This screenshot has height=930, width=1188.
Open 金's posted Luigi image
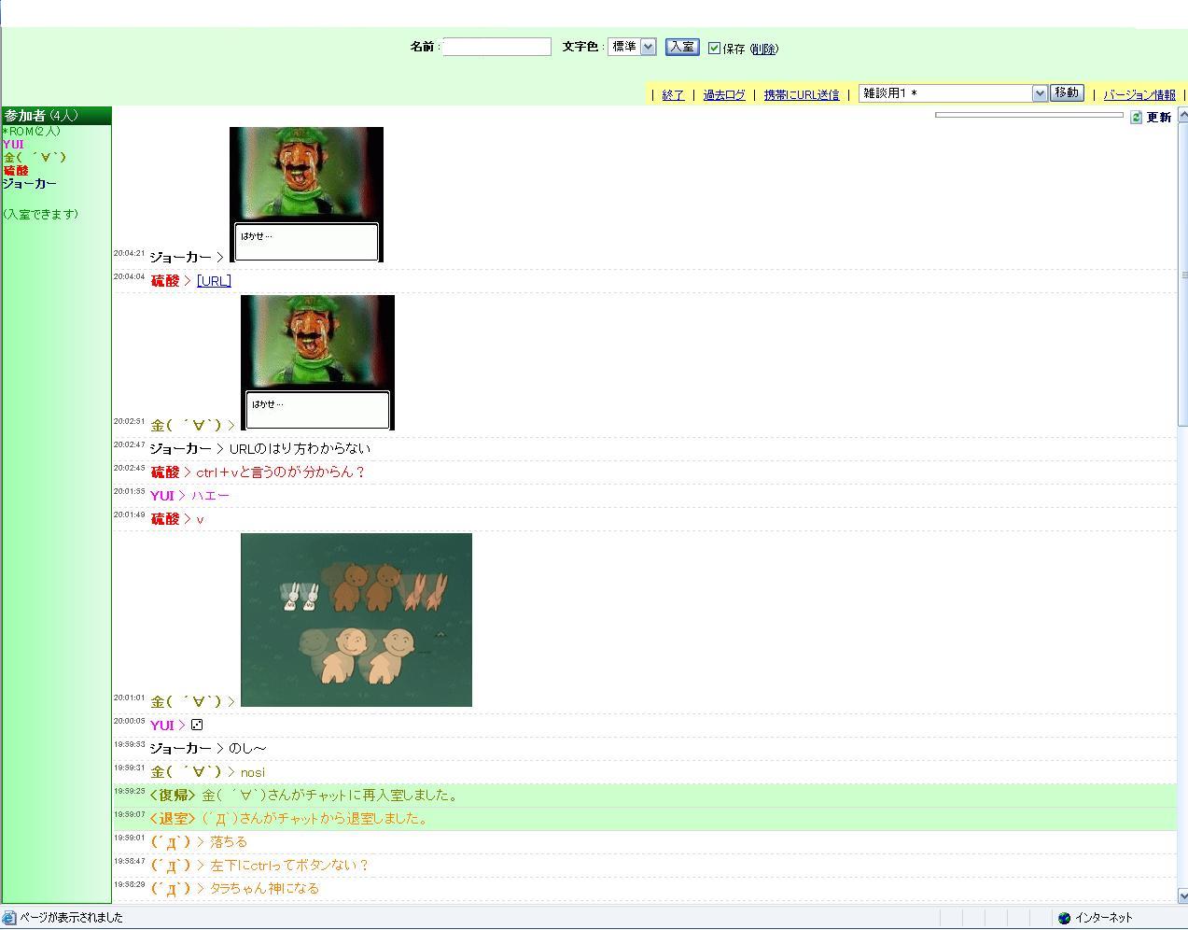point(317,363)
